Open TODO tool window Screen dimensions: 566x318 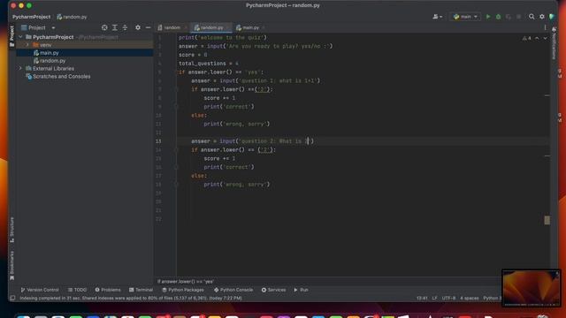point(77,290)
